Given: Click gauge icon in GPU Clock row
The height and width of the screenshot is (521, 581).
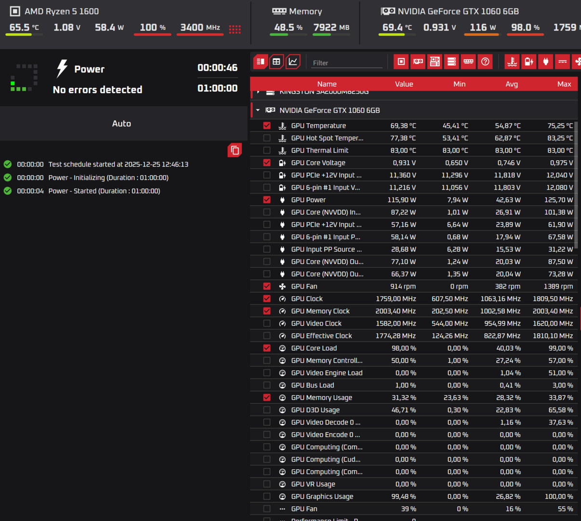Looking at the screenshot, I should coord(283,299).
